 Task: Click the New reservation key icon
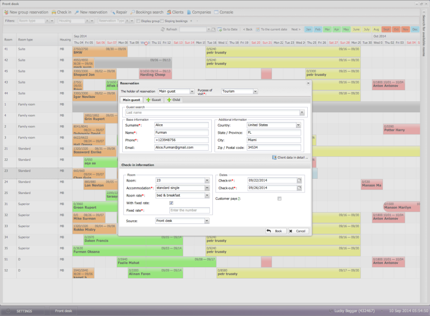pos(77,13)
